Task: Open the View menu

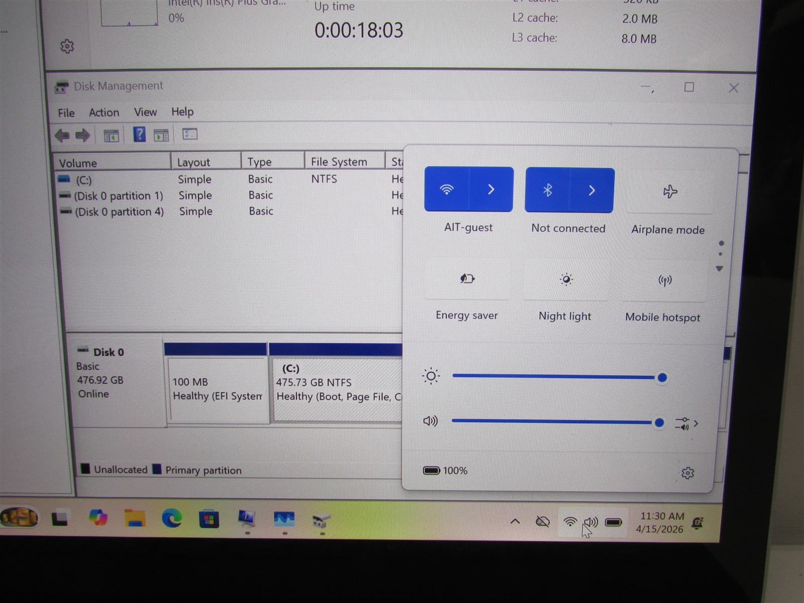Action: 145,112
